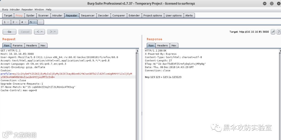Open new Repeater tab with ellipsis
The image size is (281, 140).
pos(41,22)
